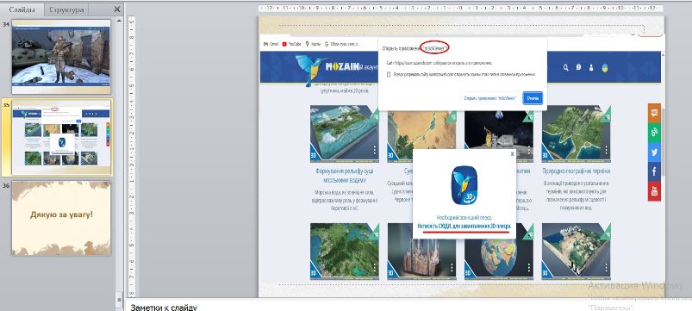Click the 'Натисніть СЮДИ' 3D player download link
The width and height of the screenshot is (692, 311).
click(464, 226)
